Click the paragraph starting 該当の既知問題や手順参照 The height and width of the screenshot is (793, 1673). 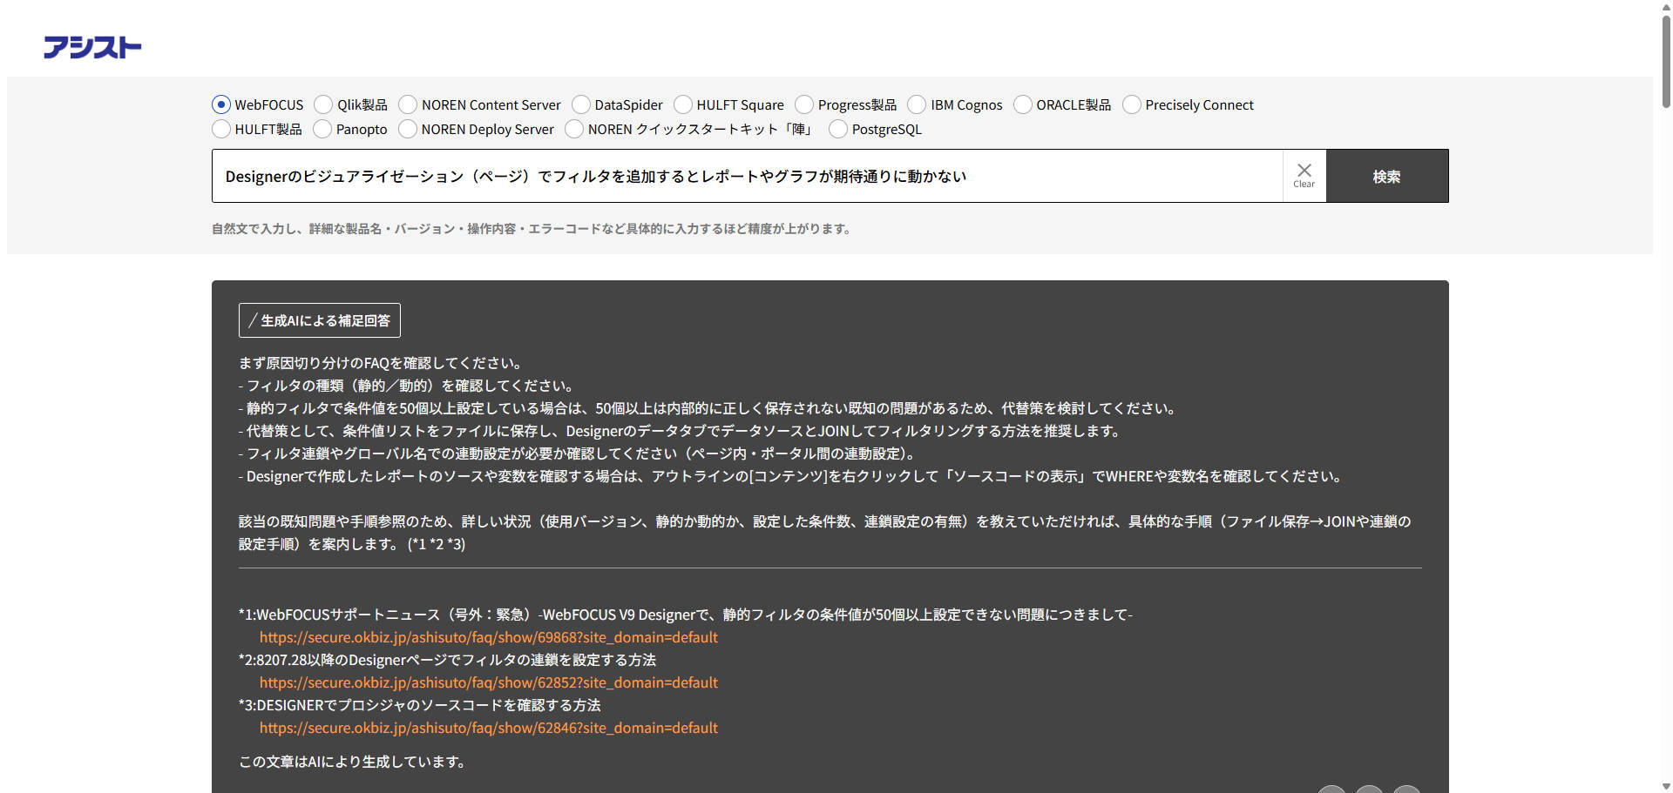pyautogui.click(x=825, y=533)
